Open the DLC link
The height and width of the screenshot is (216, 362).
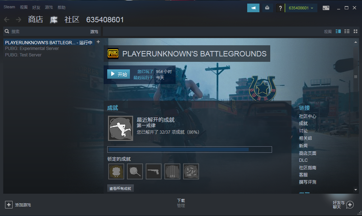point(303,160)
